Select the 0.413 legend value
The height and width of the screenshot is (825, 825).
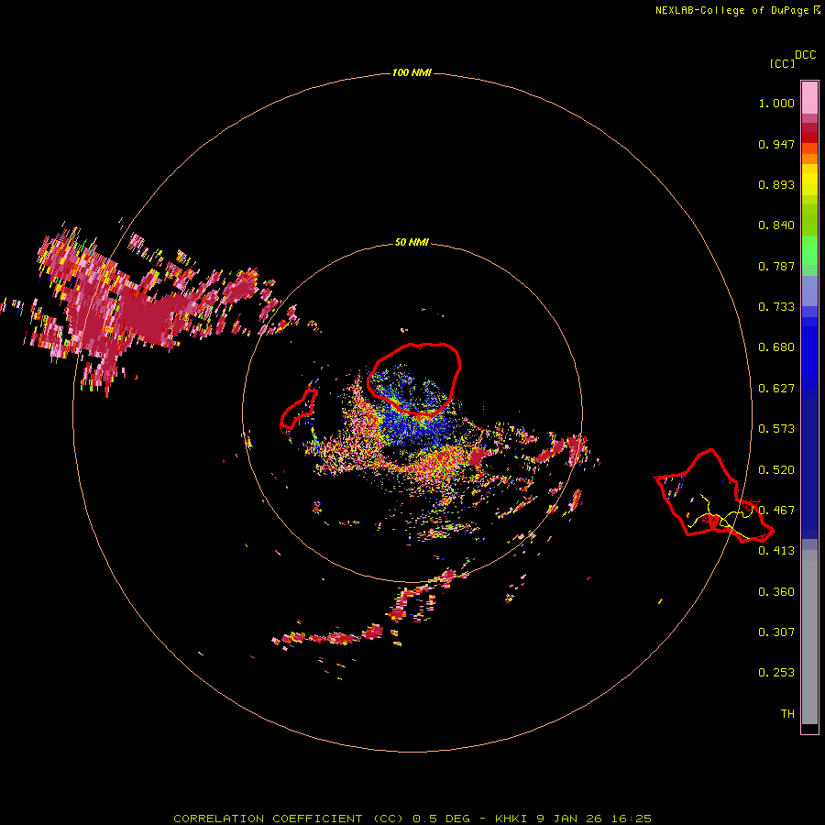776,551
